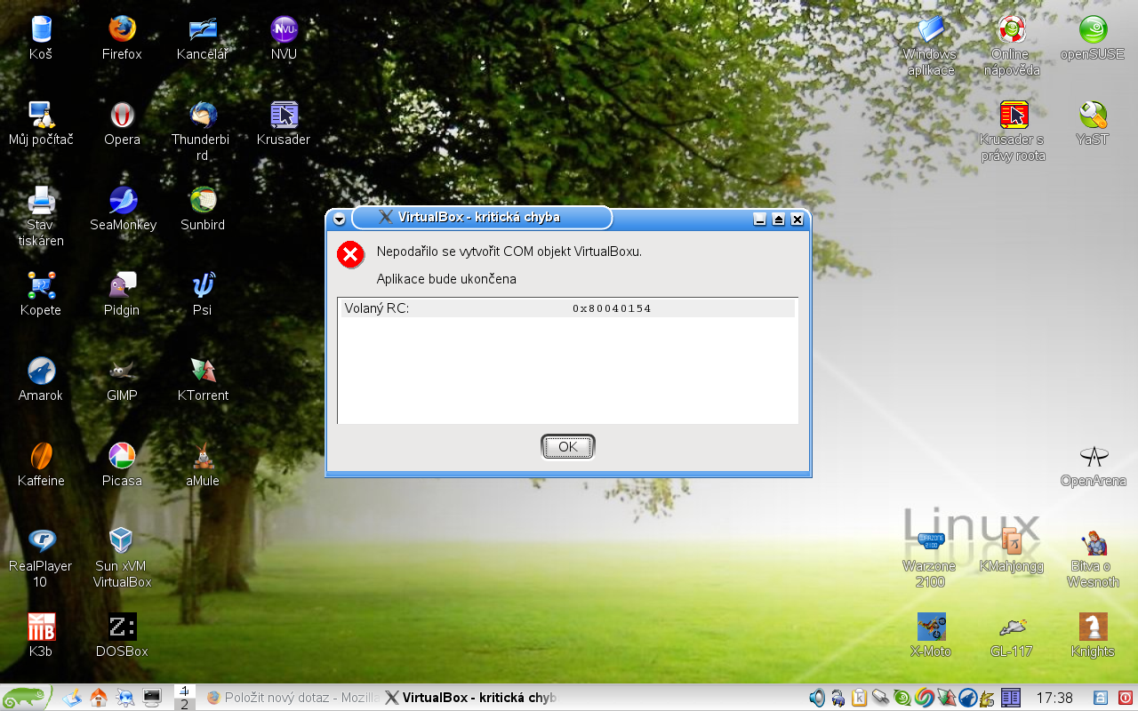Launch the Opera browser icon
Image resolution: width=1138 pixels, height=711 pixels.
[x=122, y=124]
